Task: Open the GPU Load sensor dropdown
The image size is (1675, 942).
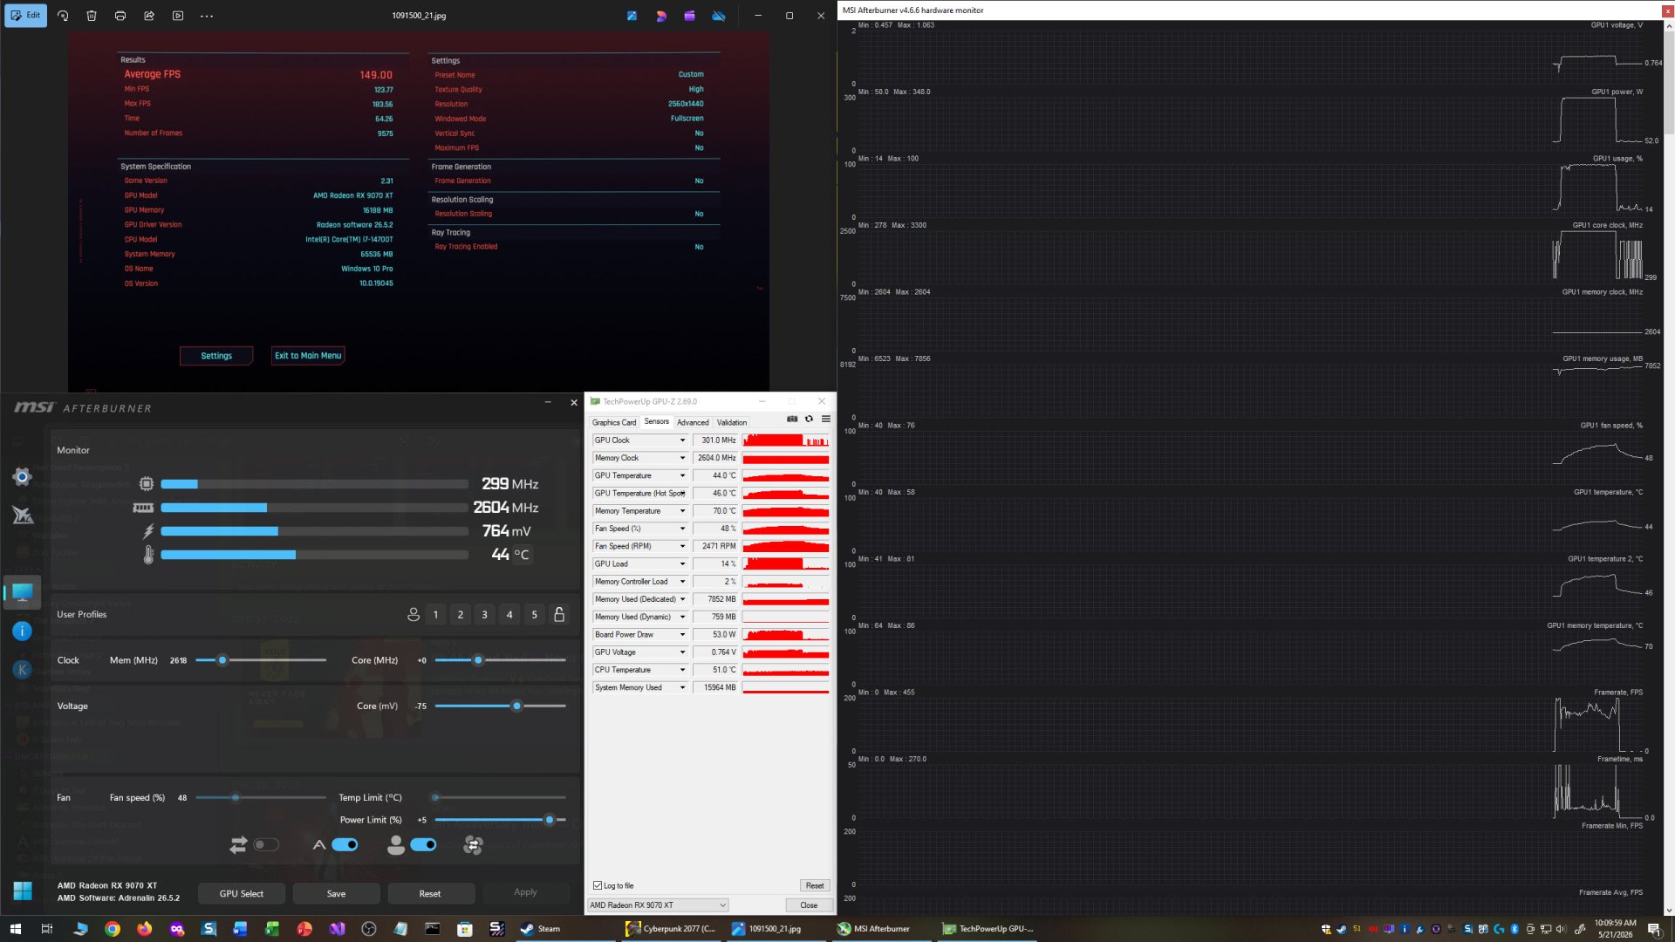Action: (682, 563)
